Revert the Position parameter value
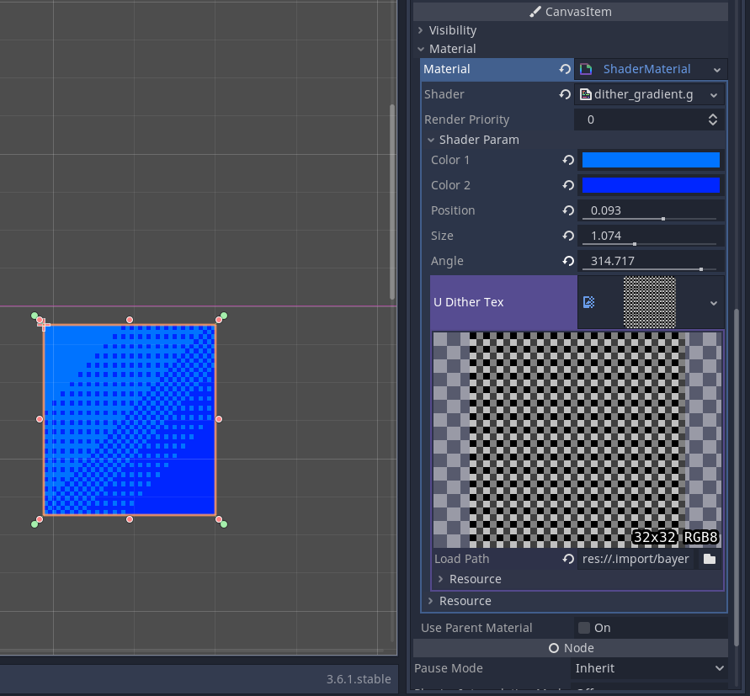 568,210
